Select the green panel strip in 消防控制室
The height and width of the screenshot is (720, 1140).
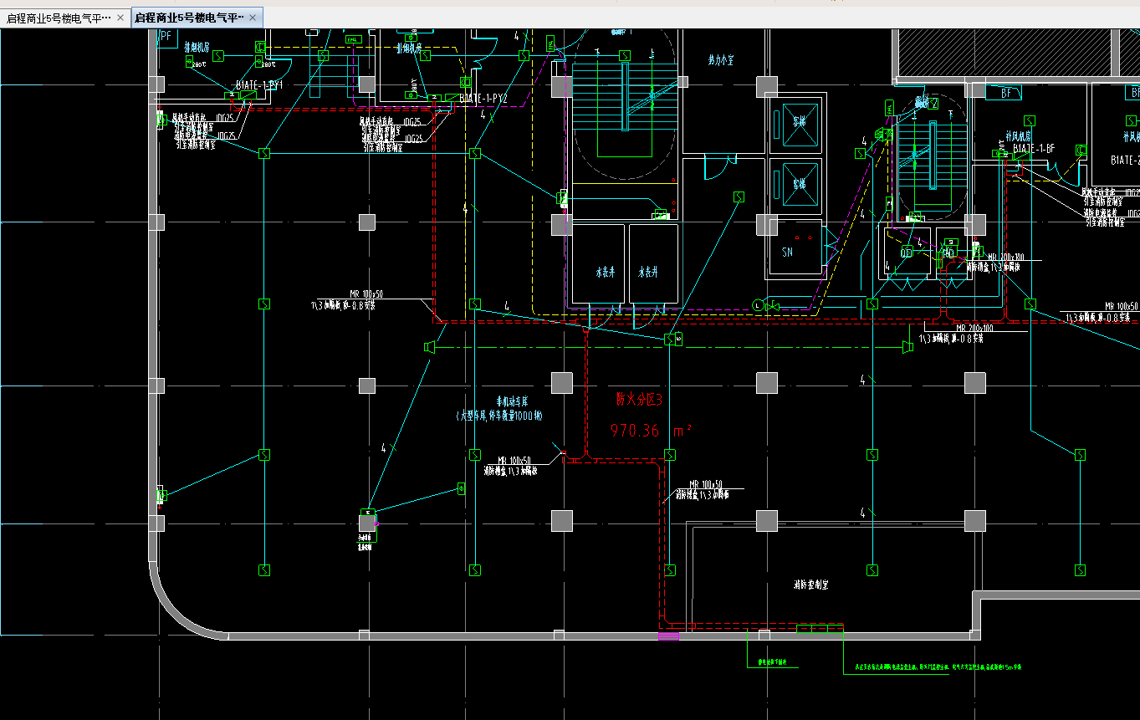click(820, 628)
